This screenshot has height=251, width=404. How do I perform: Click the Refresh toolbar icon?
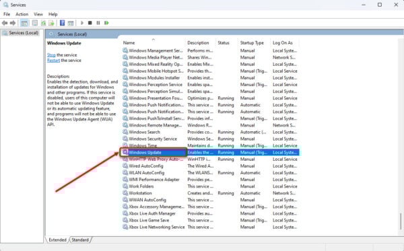coord(43,23)
